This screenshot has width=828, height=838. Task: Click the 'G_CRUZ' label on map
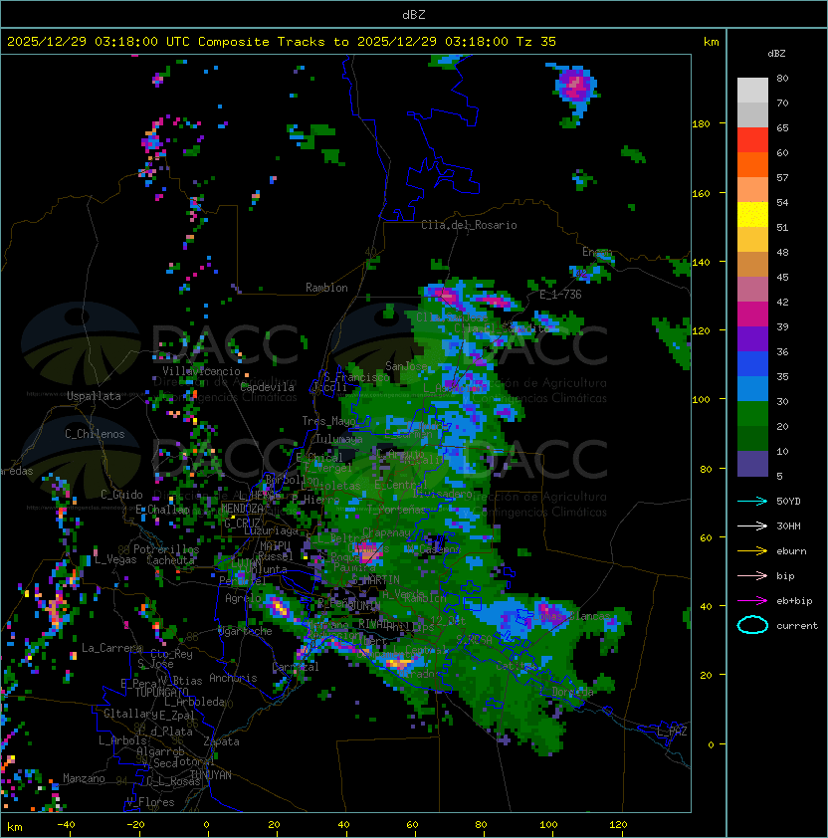pos(242,524)
